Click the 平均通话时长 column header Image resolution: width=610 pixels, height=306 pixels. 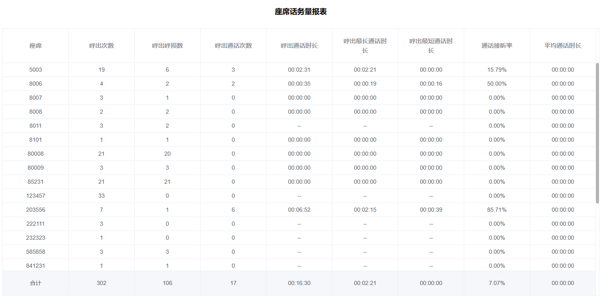563,46
